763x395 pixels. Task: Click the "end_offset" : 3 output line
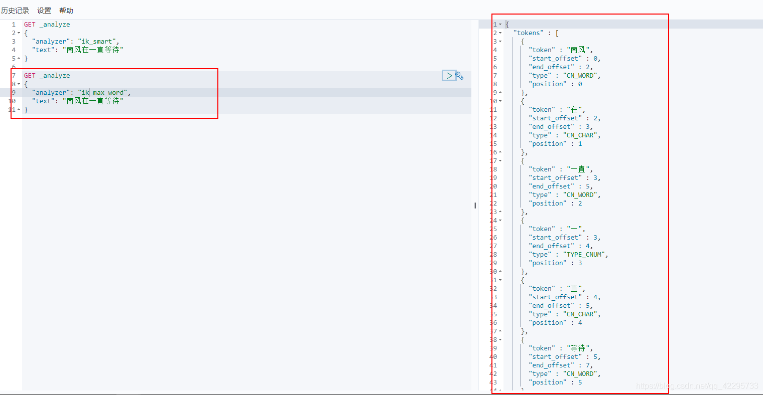561,127
